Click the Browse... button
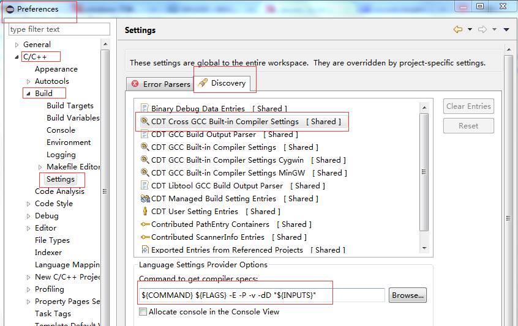 click(408, 295)
